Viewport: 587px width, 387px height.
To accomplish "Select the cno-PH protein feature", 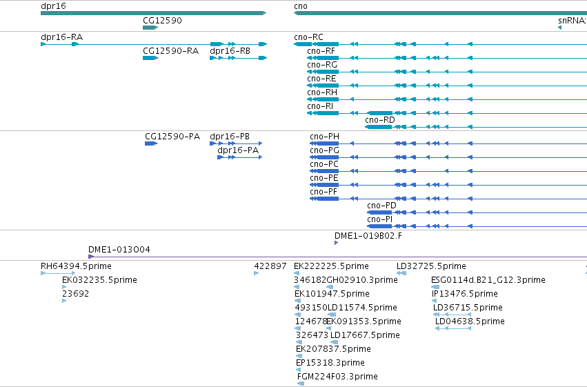I will [448, 143].
